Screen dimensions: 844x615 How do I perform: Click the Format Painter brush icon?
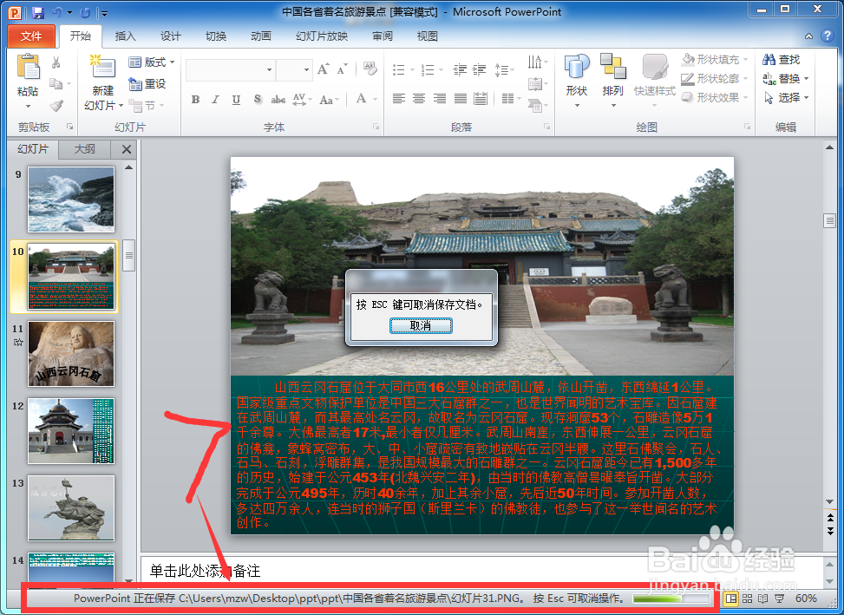tap(56, 105)
